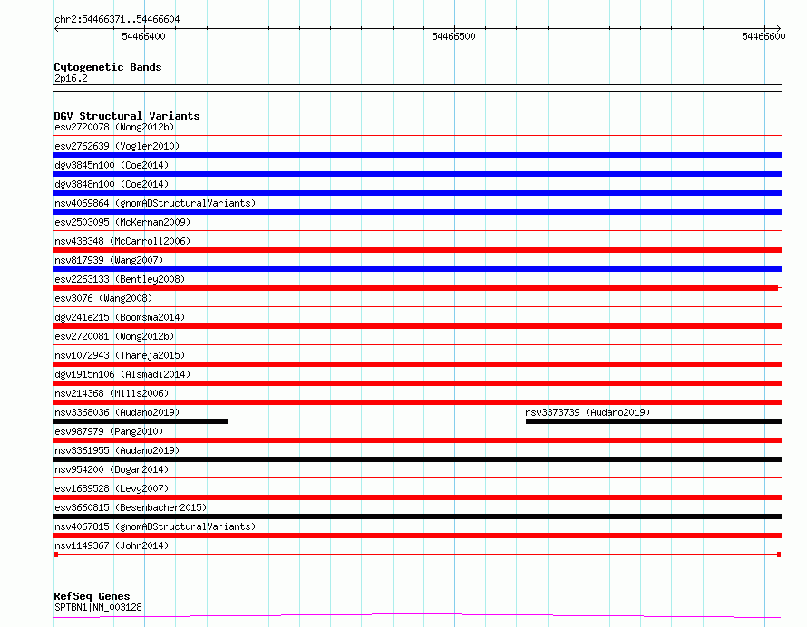Viewport: 807px width, 627px height.
Task: Click the nsv3368036 (Audano2019) short black bar
Action: [x=141, y=421]
